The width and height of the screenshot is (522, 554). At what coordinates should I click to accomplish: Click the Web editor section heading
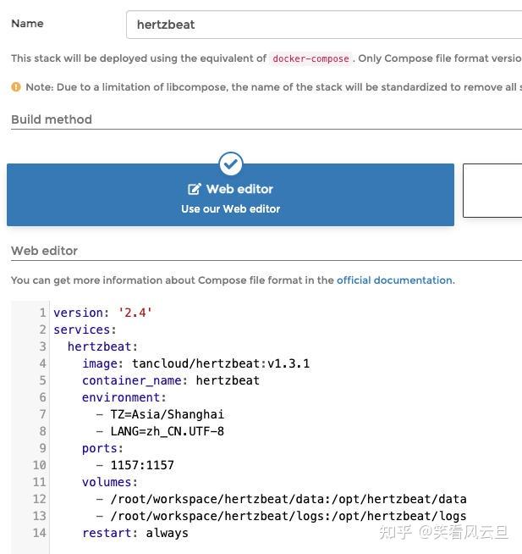tap(45, 251)
